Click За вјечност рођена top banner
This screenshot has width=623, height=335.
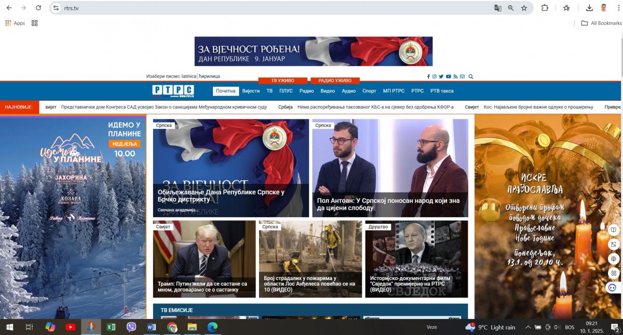click(314, 51)
